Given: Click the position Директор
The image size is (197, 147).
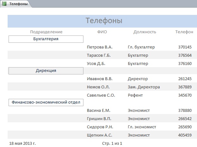Looking at the screenshot, I should pyautogui.click(x=138, y=79).
